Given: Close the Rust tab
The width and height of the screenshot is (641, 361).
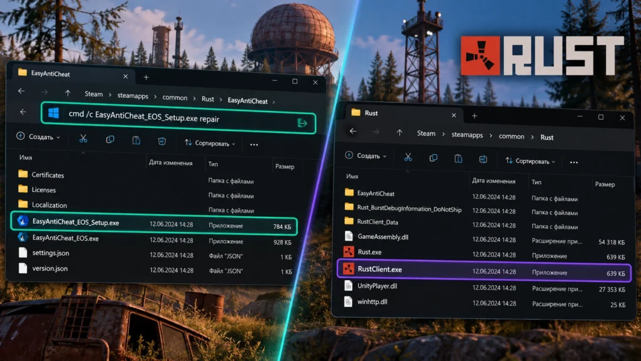Looking at the screenshot, I should (x=454, y=115).
